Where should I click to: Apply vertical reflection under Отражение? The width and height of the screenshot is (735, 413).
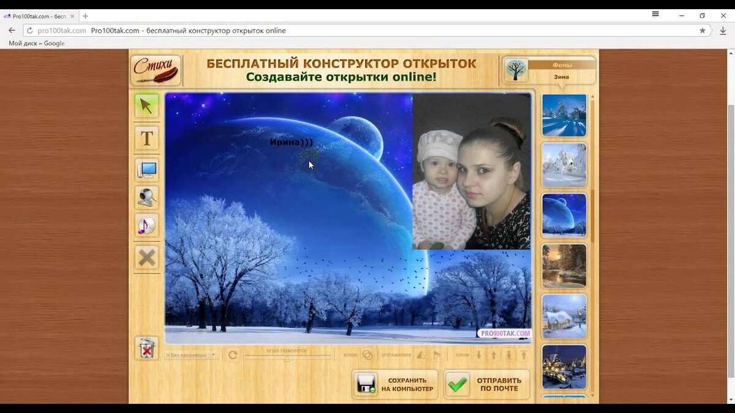pyautogui.click(x=437, y=355)
